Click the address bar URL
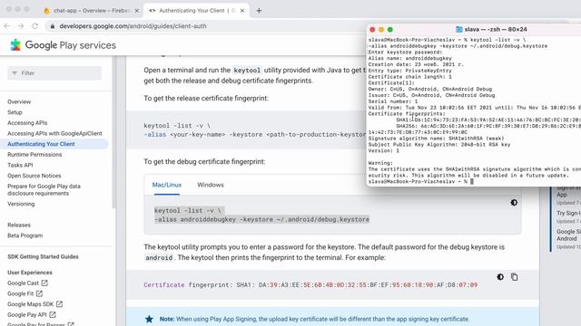This screenshot has width=581, height=326. pos(133,26)
